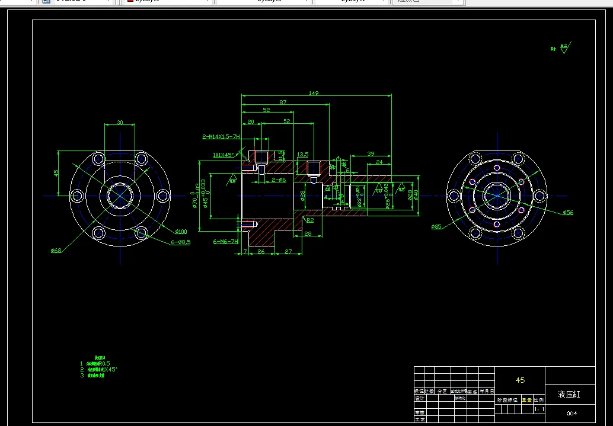Select the 1:1 scale value
Image resolution: width=613 pixels, height=426 pixels.
pyautogui.click(x=539, y=409)
